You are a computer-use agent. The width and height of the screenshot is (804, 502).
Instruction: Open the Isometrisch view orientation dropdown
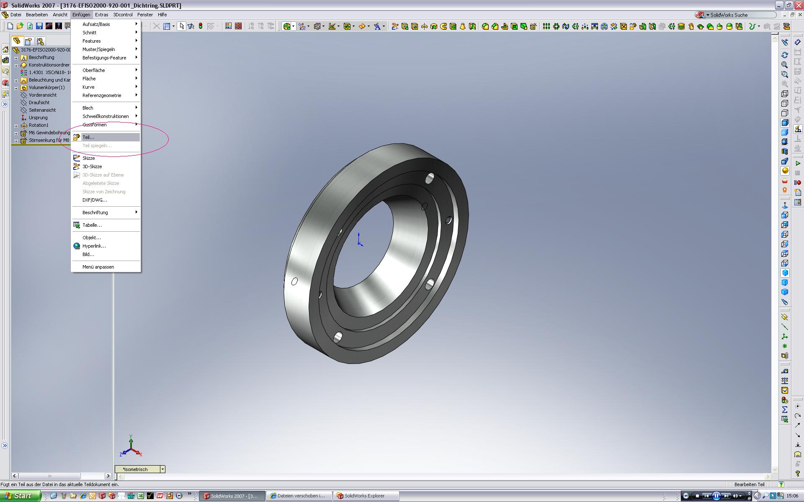(x=162, y=469)
